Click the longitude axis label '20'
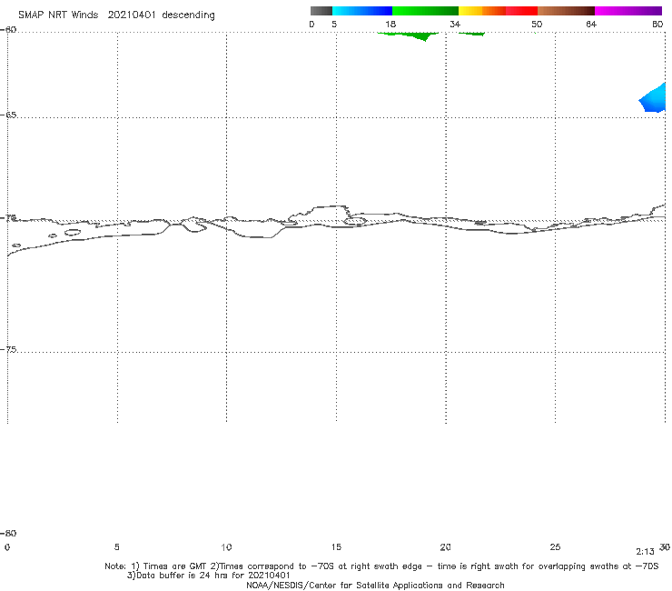Image resolution: width=672 pixels, height=591 pixels. 445,547
